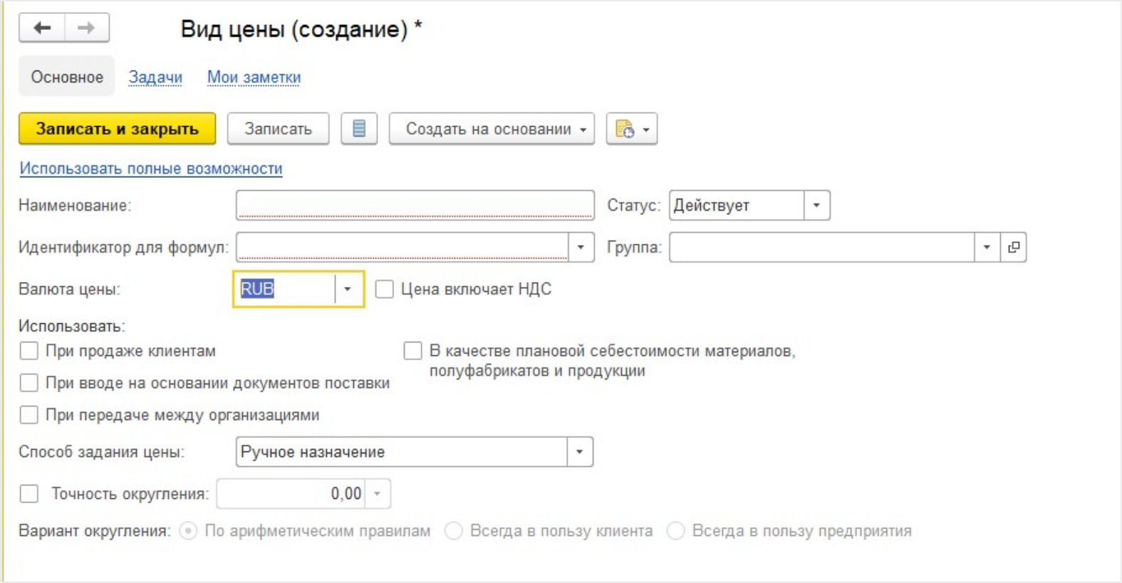The width and height of the screenshot is (1122, 583).
Task: Select the Всегда в пользу клиента radio button
Action: (454, 531)
